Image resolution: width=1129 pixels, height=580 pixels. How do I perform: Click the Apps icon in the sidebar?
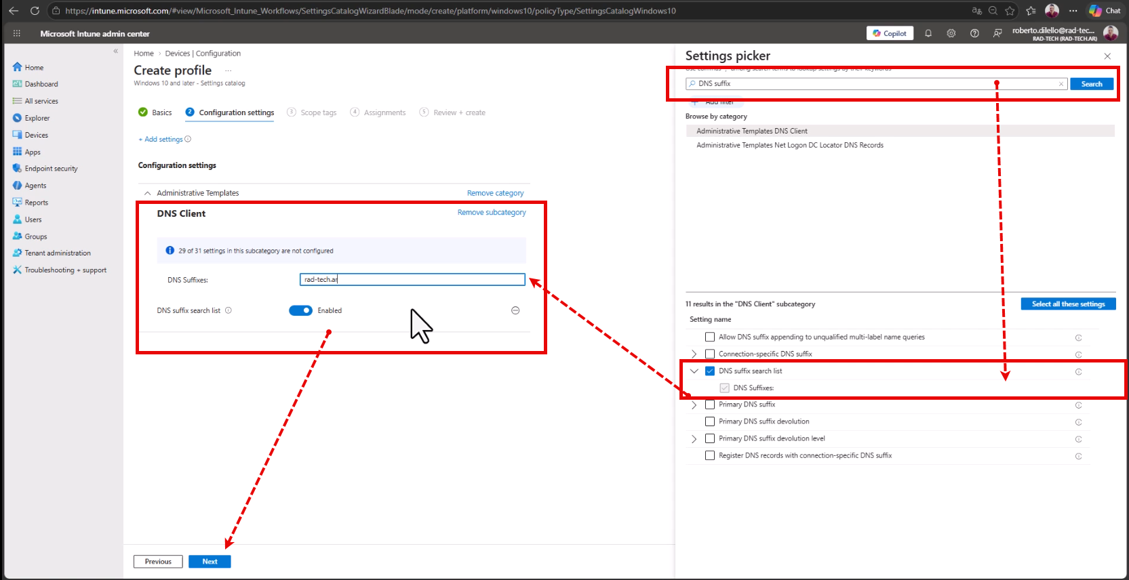click(18, 152)
